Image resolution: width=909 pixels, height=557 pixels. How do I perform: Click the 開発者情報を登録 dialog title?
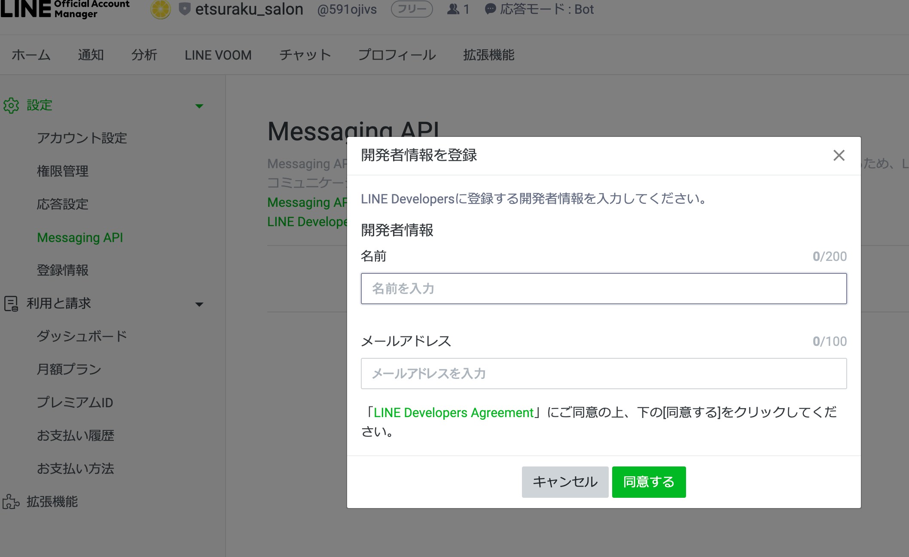pos(419,155)
